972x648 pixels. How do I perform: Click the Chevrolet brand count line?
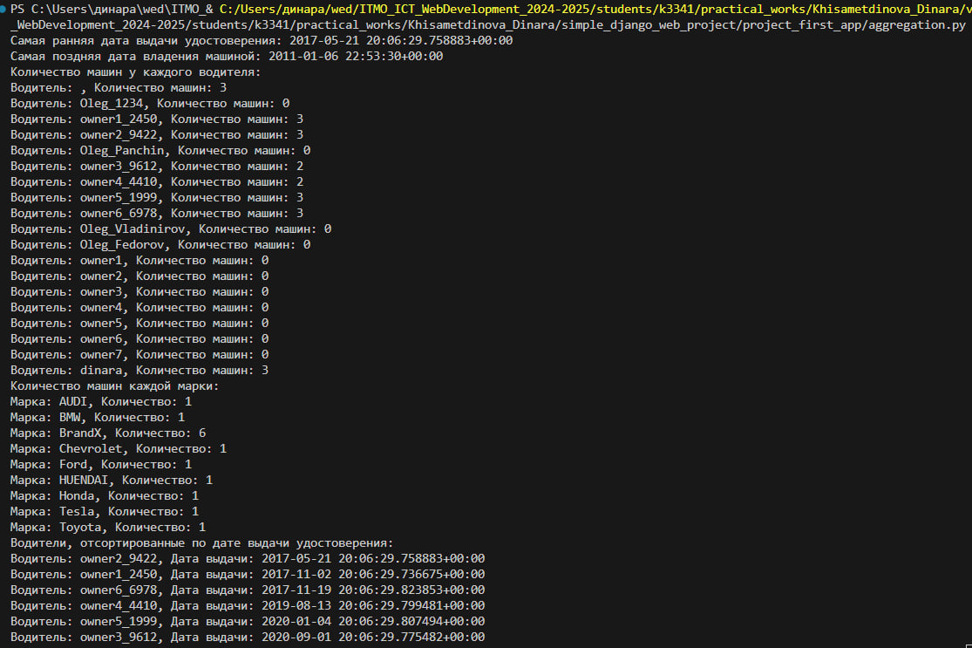click(119, 449)
